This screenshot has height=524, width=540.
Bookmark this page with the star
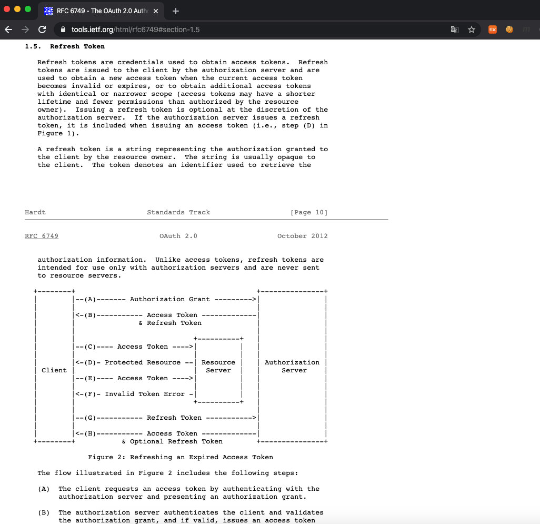click(472, 29)
